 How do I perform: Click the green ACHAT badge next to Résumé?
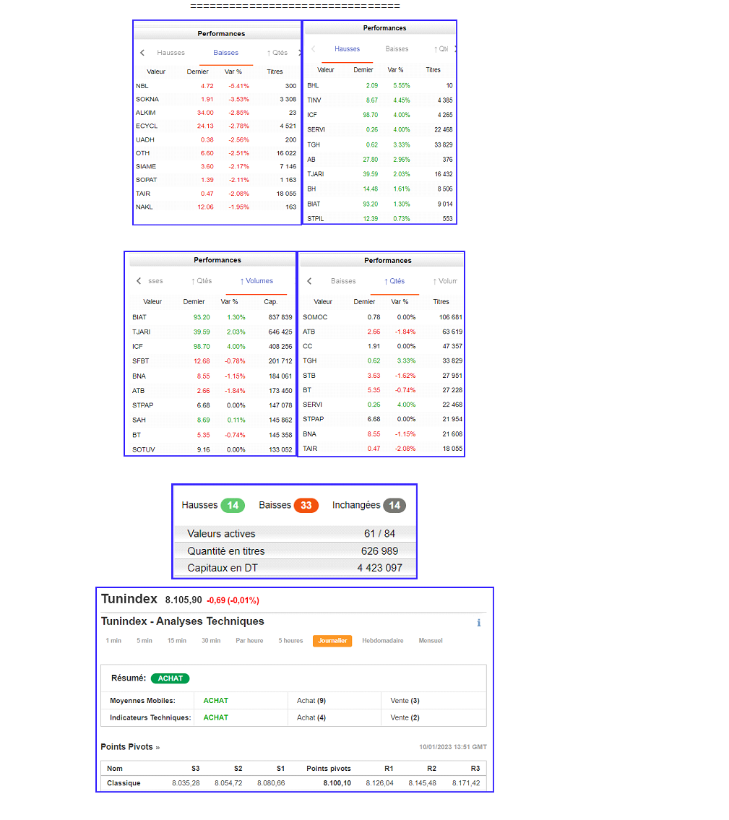click(x=171, y=678)
